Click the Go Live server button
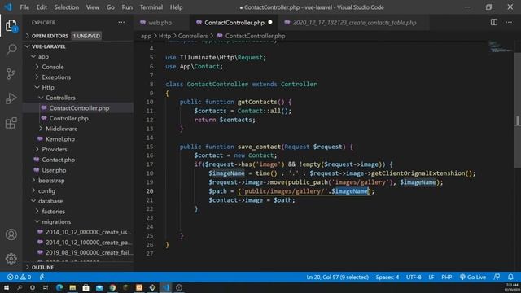This screenshot has height=293, width=521. (x=472, y=277)
